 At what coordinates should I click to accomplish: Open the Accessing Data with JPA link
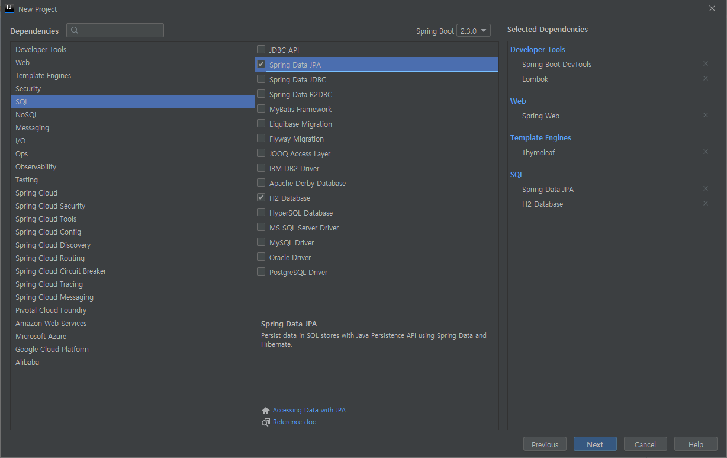pos(309,410)
